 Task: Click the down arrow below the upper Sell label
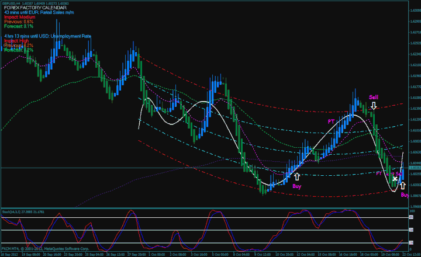[x=374, y=106]
